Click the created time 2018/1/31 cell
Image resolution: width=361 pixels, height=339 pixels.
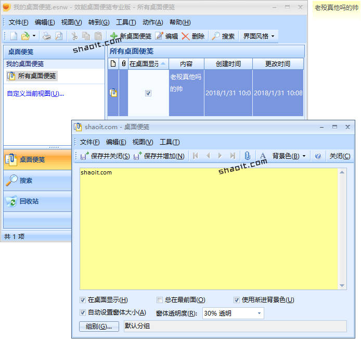228,93
